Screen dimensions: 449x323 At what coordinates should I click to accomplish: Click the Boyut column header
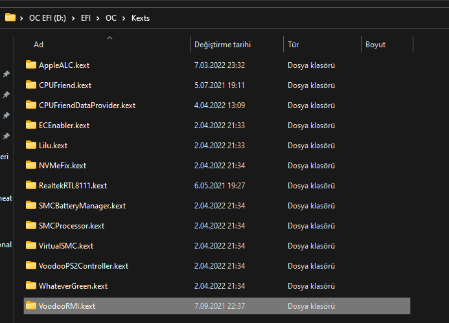pyautogui.click(x=375, y=45)
